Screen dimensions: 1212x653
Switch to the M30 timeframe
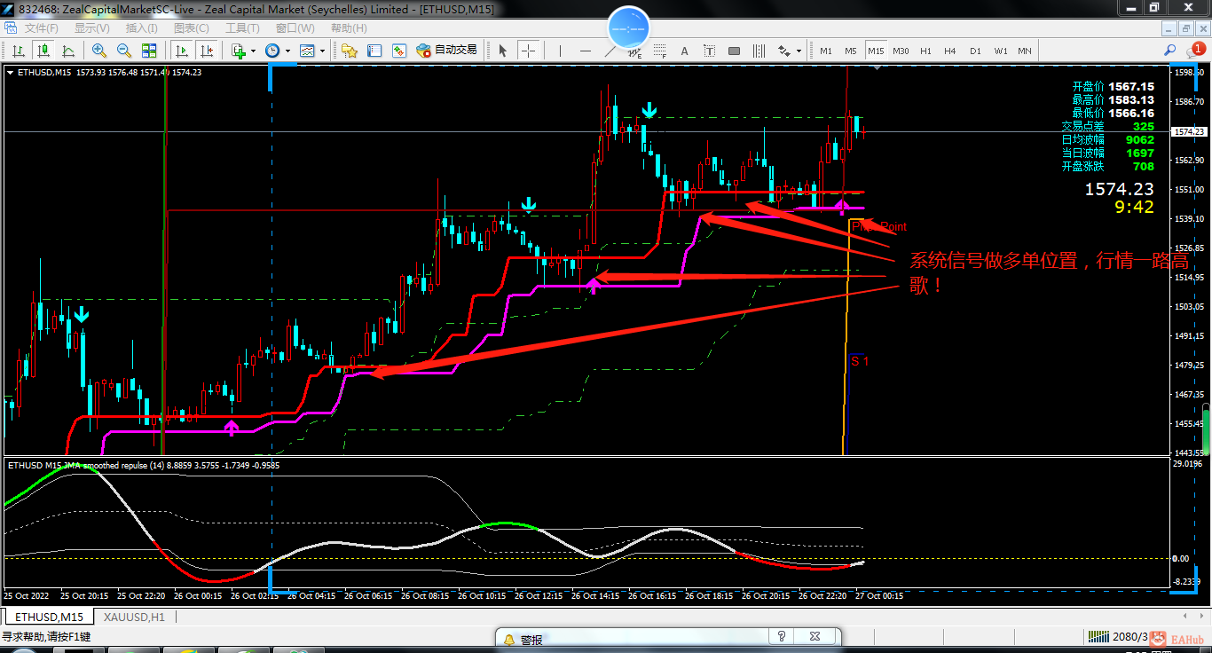pos(901,51)
